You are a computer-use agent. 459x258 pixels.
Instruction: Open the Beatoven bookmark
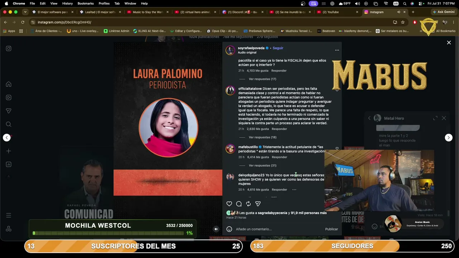coord(326,31)
